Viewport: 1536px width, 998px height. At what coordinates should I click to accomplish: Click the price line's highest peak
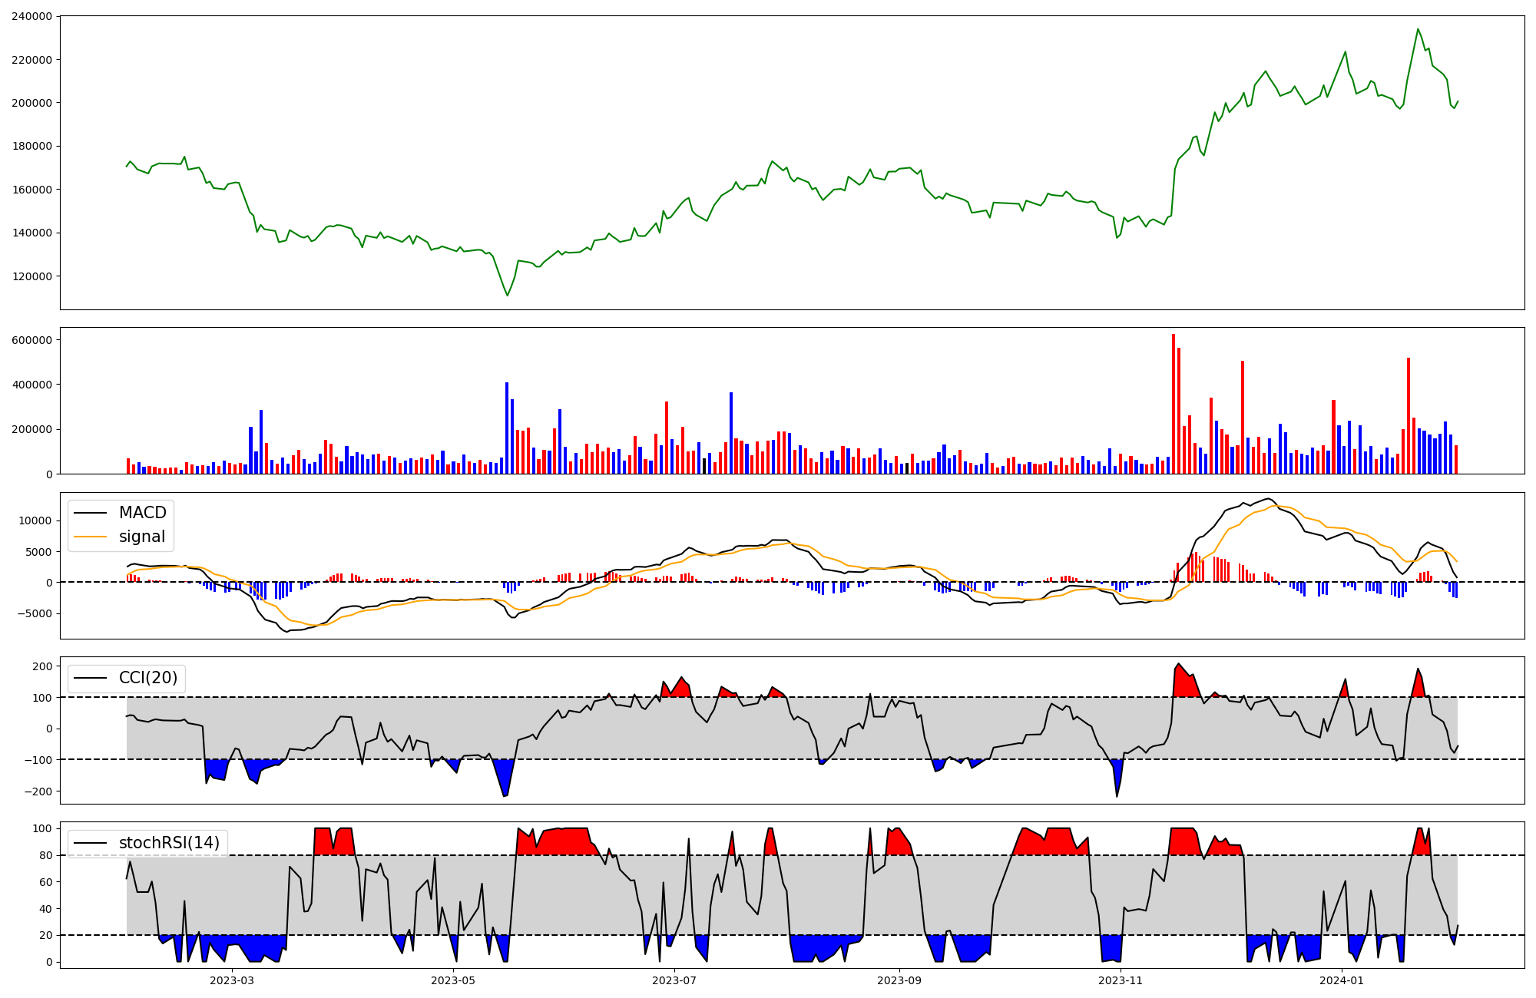(1418, 29)
